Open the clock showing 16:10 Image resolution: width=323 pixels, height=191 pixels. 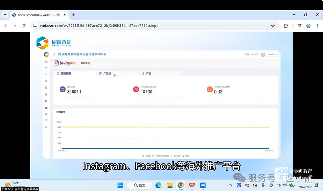(305, 185)
